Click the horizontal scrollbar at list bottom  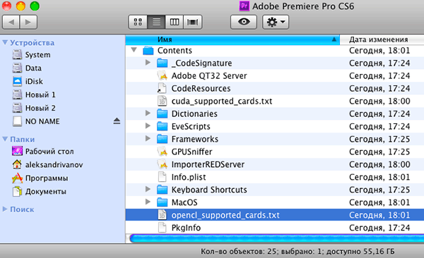pos(276,238)
